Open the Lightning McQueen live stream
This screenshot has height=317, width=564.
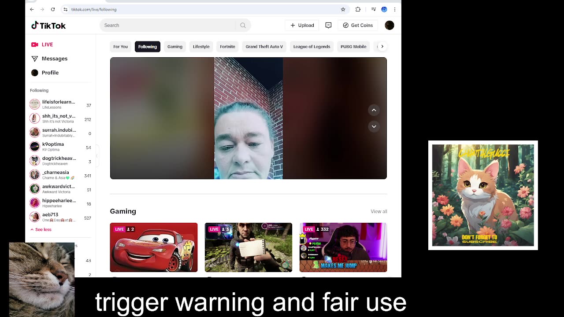[x=154, y=247]
